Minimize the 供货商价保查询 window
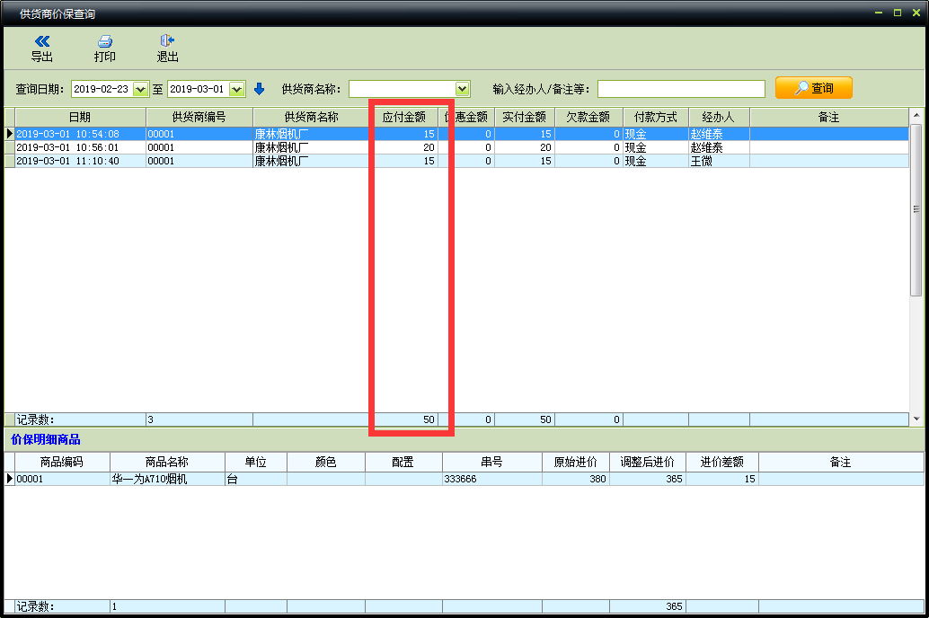This screenshot has height=618, width=929. (x=879, y=13)
